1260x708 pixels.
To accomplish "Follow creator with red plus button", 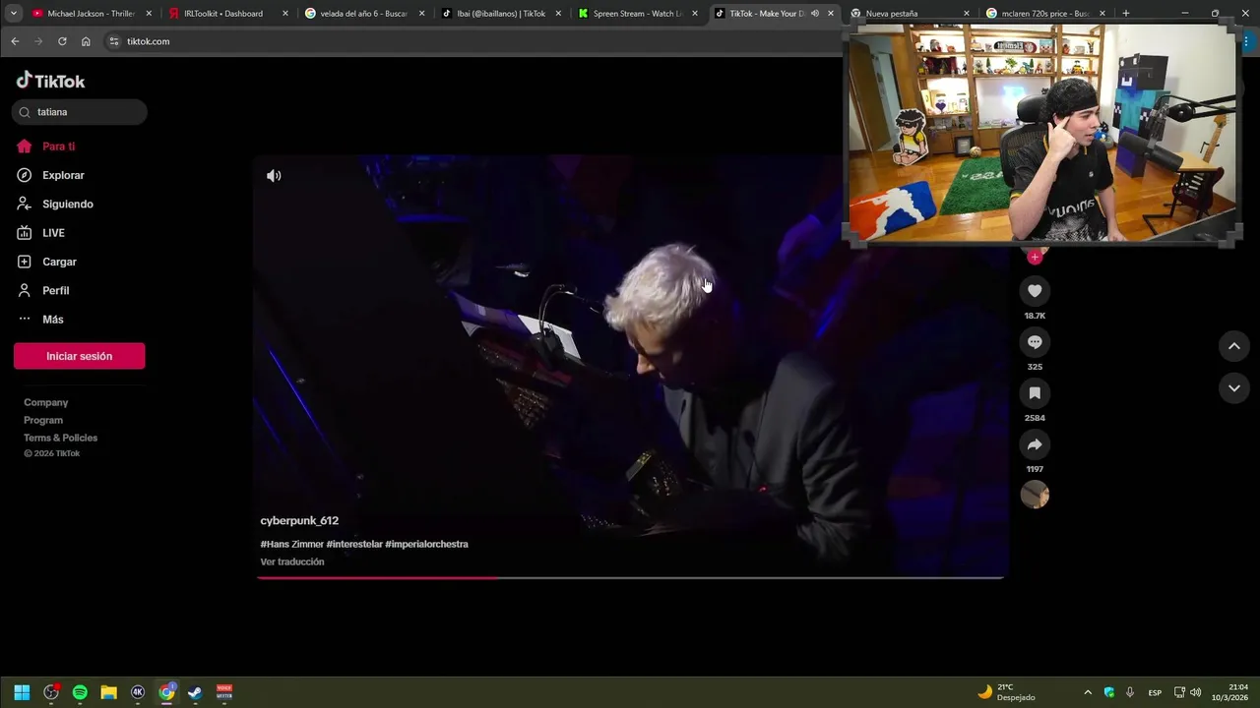I will pyautogui.click(x=1035, y=257).
